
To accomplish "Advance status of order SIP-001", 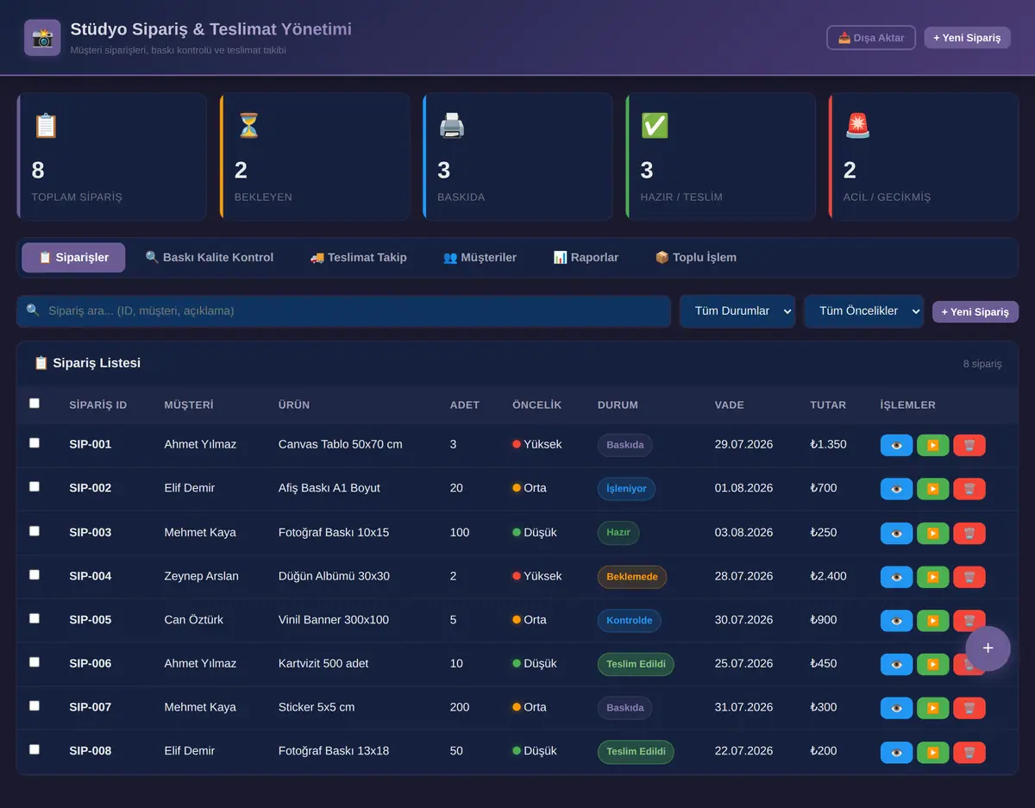I will (932, 445).
